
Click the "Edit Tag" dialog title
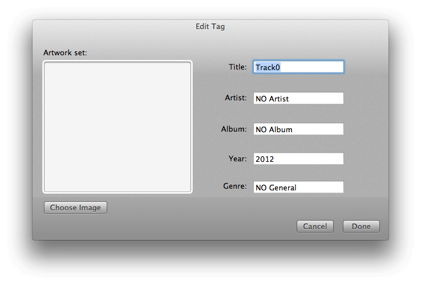point(211,26)
